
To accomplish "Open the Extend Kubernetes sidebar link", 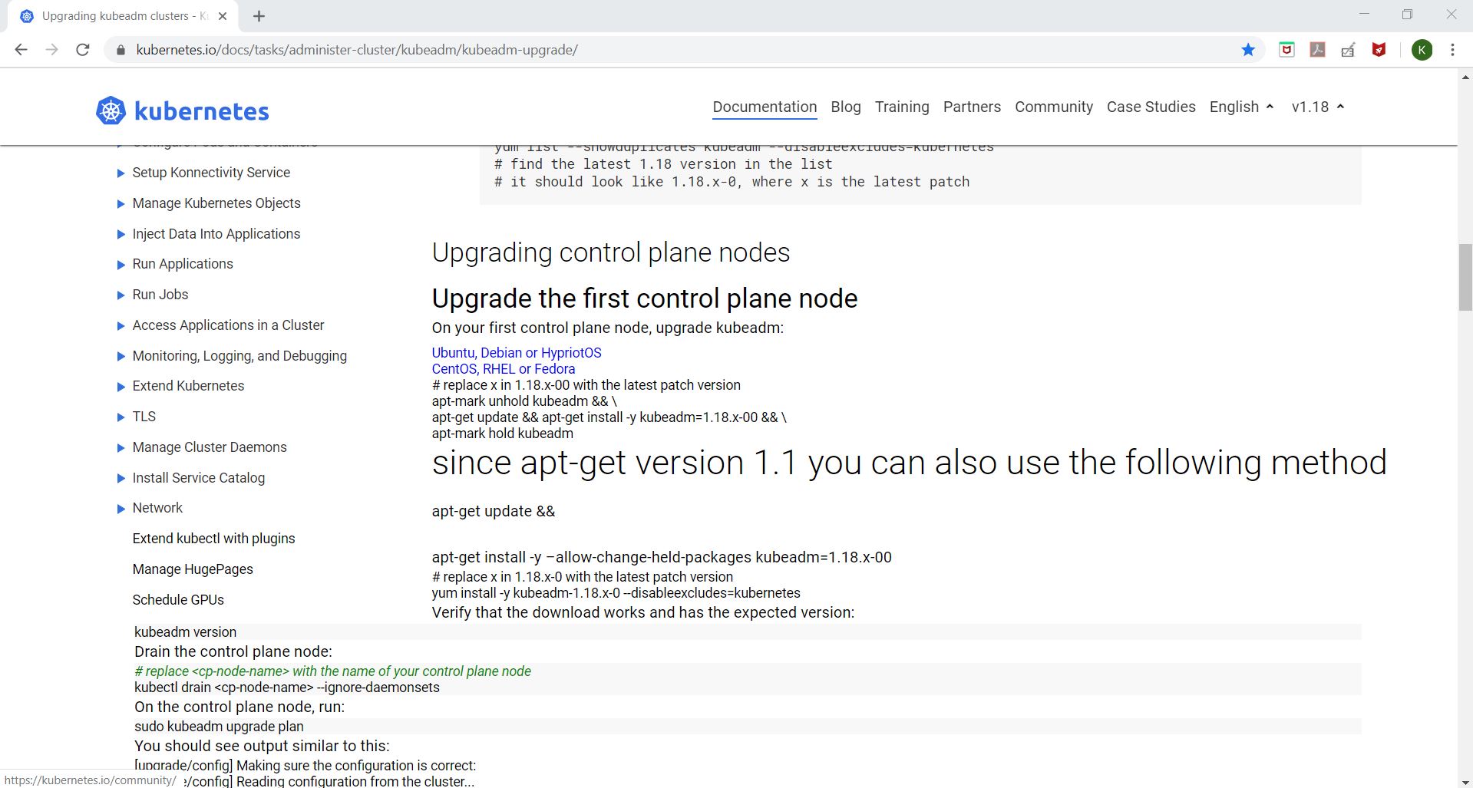I will [x=188, y=386].
